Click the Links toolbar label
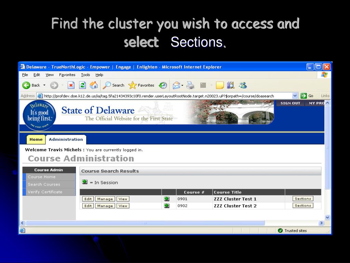The height and width of the screenshot is (263, 350). [325, 96]
